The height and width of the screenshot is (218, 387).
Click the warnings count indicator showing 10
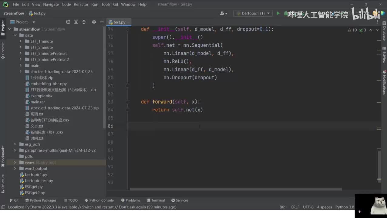click(x=352, y=30)
